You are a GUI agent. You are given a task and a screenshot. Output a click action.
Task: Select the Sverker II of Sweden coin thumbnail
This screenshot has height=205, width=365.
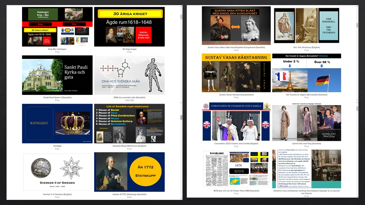click(57, 172)
